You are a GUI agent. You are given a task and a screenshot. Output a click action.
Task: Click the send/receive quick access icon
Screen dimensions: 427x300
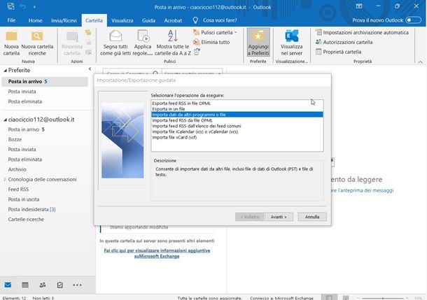tap(11, 6)
